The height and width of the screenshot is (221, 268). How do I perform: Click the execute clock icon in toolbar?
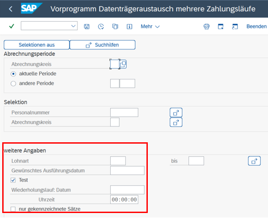pos(101,27)
